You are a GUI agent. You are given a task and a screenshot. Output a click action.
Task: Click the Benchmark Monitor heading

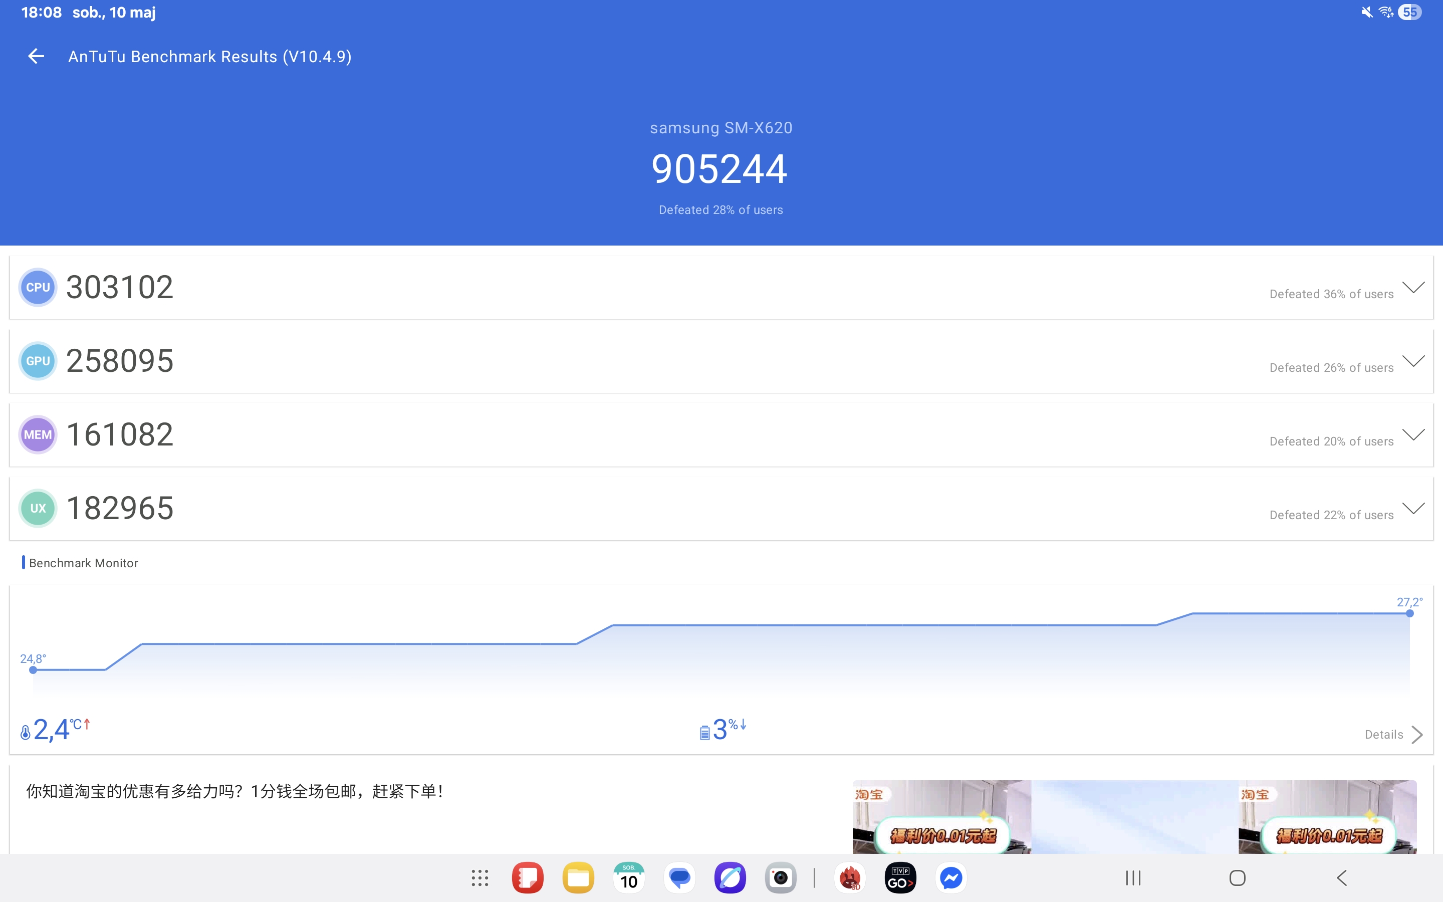pos(84,563)
